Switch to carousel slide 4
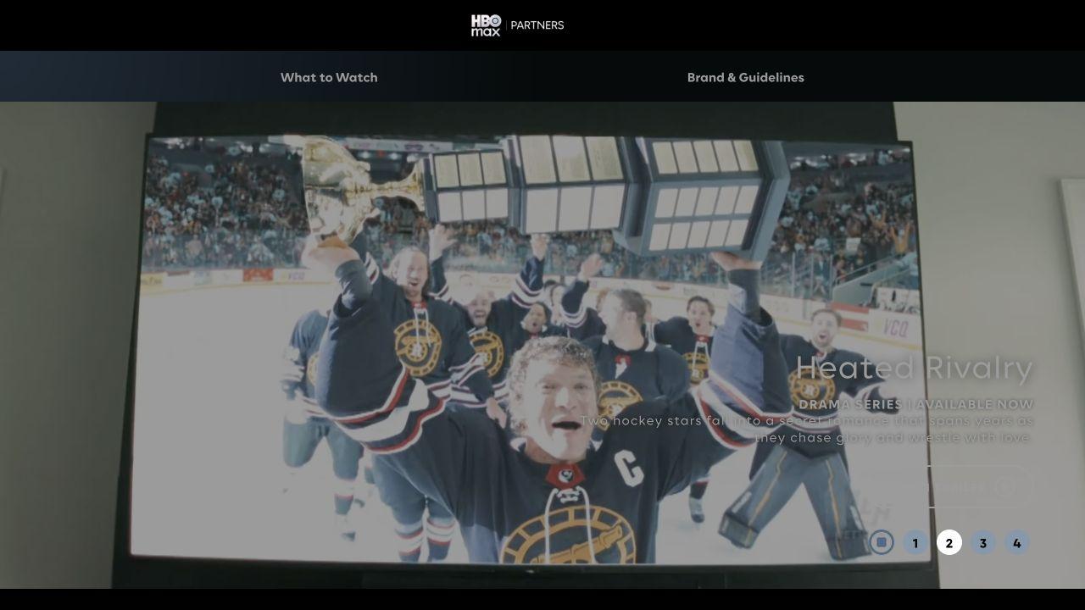 [1017, 543]
